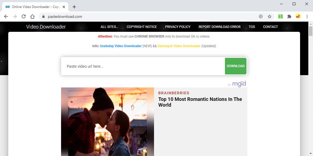The image size is (313, 156).
Task: Expand the ALL SITES... menu
Action: pyautogui.click(x=109, y=27)
